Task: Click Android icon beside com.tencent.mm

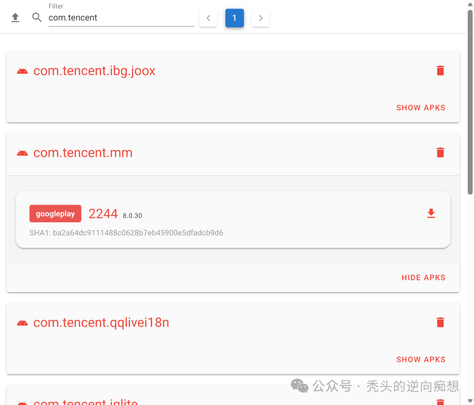Action: (22, 153)
